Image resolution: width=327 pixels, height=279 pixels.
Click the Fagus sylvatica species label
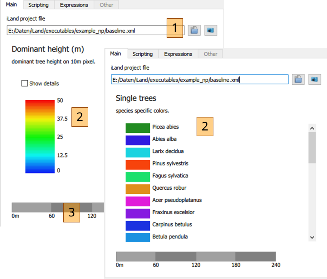point(170,176)
